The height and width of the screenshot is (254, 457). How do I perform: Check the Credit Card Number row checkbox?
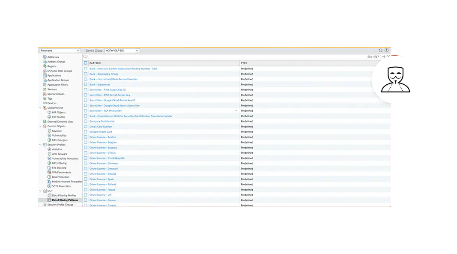click(x=86, y=126)
